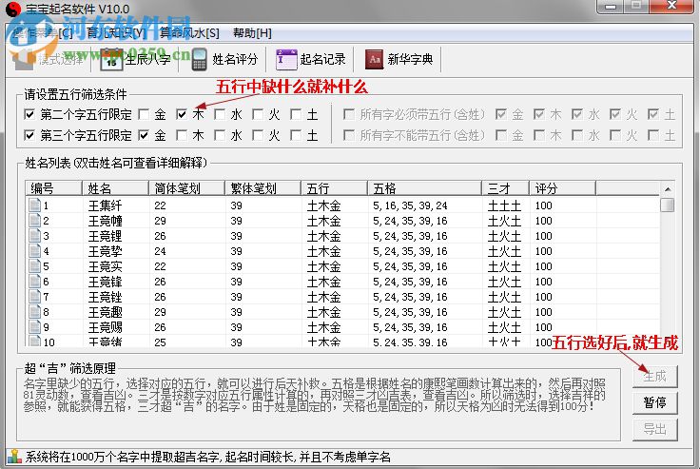Toggle 第三个字五行限定 checkbox

pos(29,135)
